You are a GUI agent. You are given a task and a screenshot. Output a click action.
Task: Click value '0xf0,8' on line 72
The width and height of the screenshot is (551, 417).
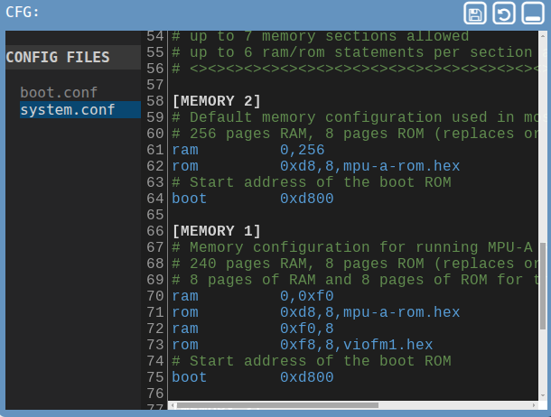(307, 329)
